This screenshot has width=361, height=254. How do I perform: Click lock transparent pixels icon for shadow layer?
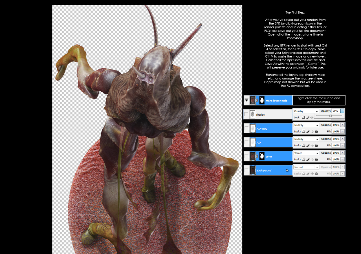point(303,117)
